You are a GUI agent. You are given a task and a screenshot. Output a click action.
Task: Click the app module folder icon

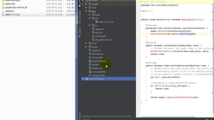[90, 11]
